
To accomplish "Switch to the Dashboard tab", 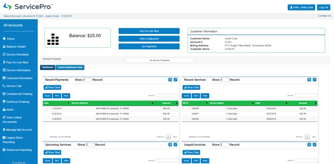I will pos(48,67).
